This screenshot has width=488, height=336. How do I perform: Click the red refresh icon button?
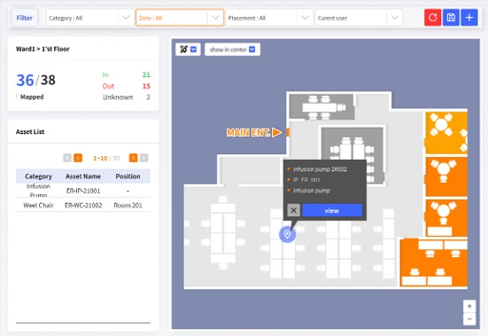tap(432, 18)
